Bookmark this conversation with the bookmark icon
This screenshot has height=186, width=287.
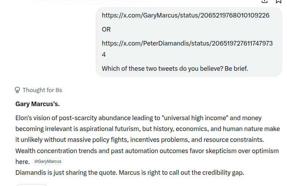point(278,1)
